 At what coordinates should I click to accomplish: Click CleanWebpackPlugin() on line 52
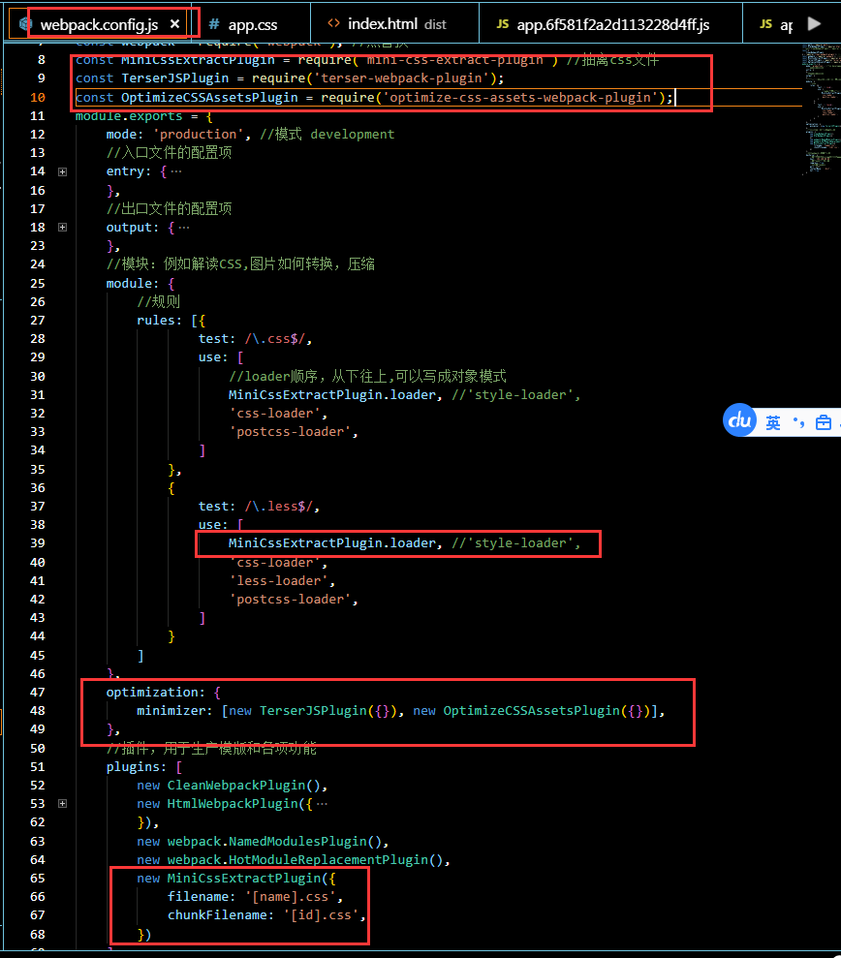[x=243, y=786]
